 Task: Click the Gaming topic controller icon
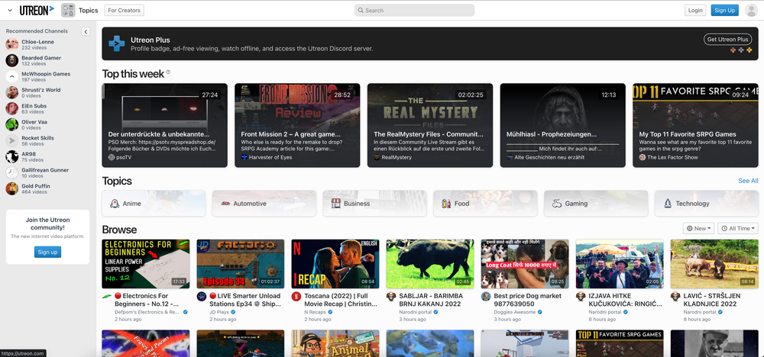pyautogui.click(x=557, y=204)
